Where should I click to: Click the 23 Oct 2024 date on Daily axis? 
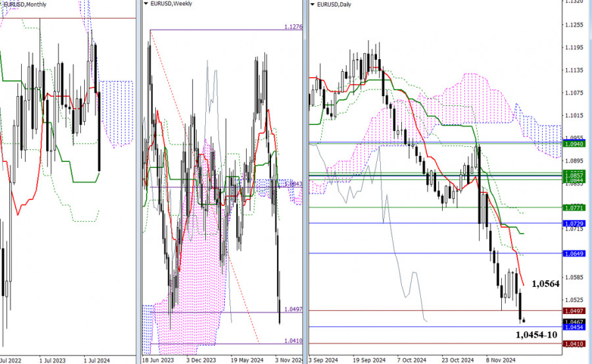(x=458, y=360)
